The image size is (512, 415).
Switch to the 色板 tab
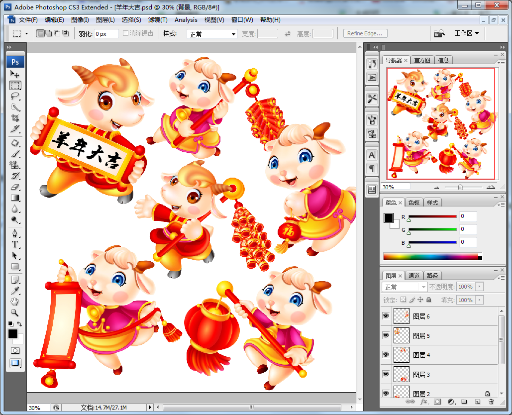413,203
